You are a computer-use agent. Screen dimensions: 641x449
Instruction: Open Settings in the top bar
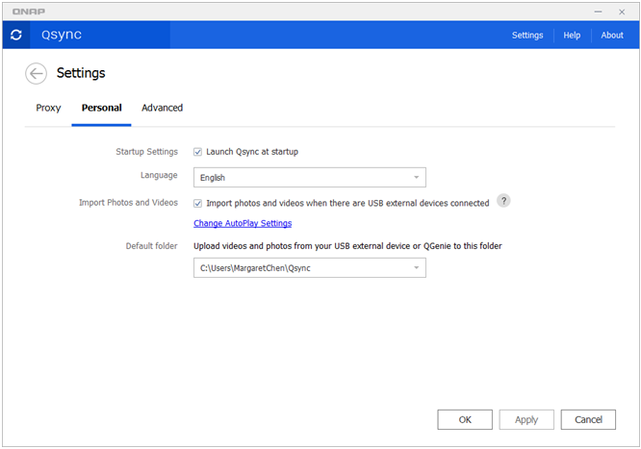(x=527, y=36)
